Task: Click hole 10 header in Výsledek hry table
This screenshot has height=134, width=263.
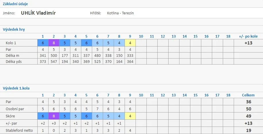Action: [x=141, y=36]
